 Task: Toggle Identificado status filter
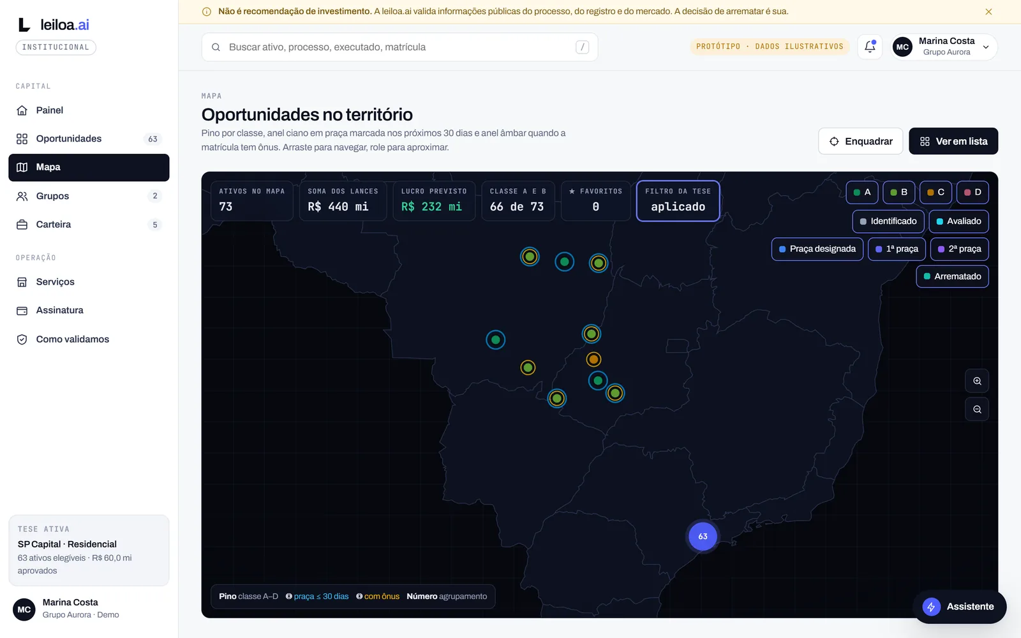click(888, 221)
